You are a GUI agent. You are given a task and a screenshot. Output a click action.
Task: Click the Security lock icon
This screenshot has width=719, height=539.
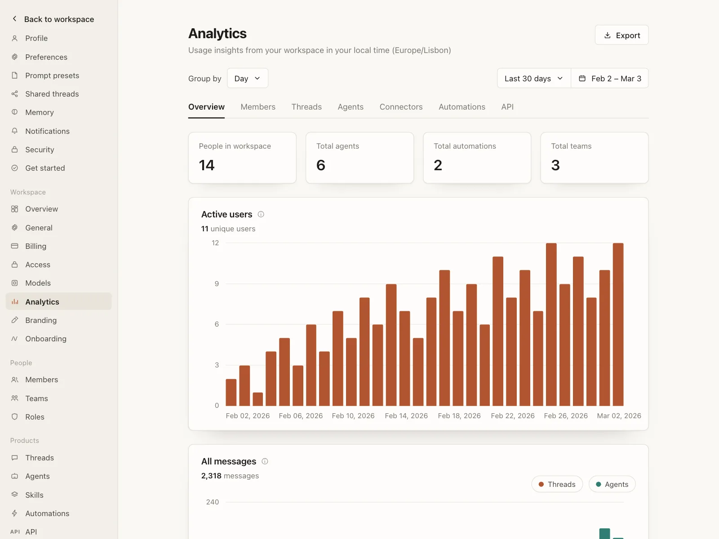15,150
